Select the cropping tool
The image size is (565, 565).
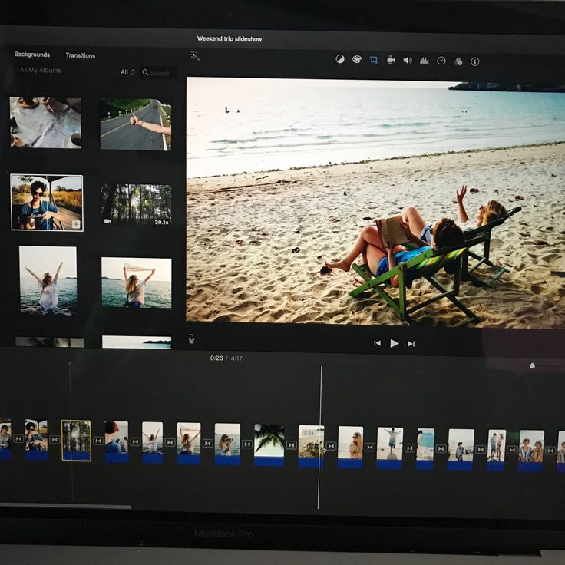[374, 60]
